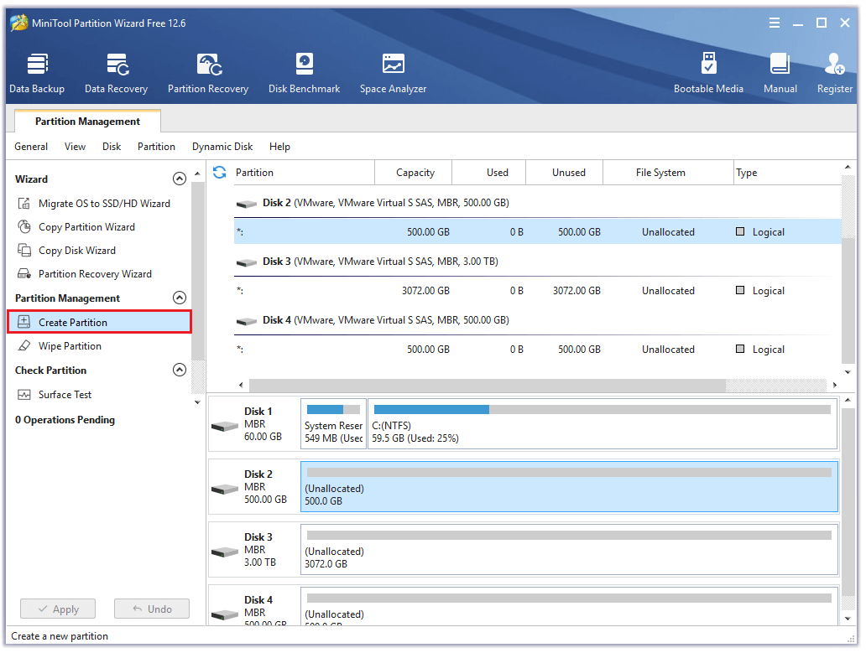Refresh the partition list
This screenshot has height=653, width=866.
coord(218,172)
